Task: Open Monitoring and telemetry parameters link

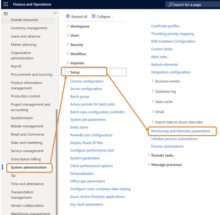Action: 180,131
